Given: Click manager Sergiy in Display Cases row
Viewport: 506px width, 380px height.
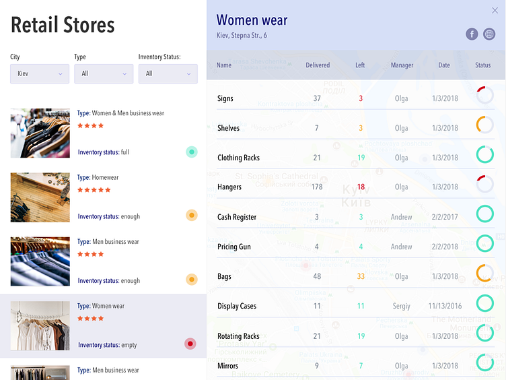Looking at the screenshot, I should [402, 307].
